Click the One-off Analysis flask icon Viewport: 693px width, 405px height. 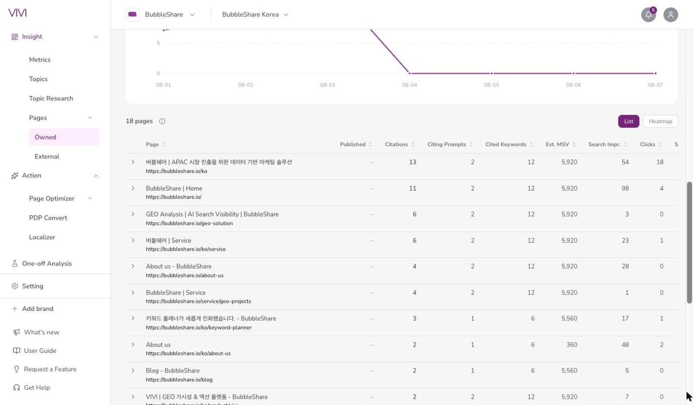coord(15,264)
